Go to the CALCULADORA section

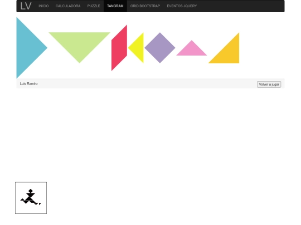point(68,6)
